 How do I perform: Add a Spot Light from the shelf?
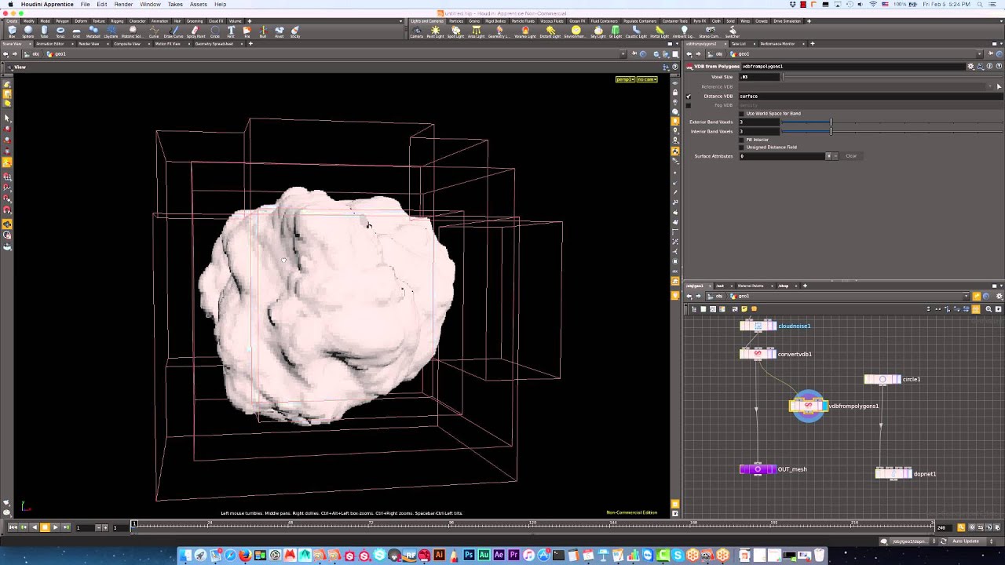pos(455,31)
